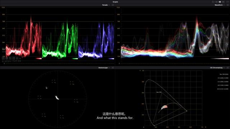Click the white point coordinates value
This screenshot has height=129, width=230.
(223, 89)
